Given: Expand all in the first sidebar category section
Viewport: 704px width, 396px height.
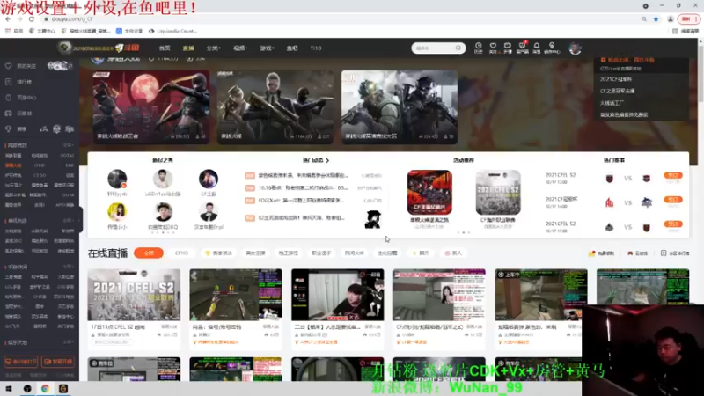Looking at the screenshot, I should click(69, 145).
